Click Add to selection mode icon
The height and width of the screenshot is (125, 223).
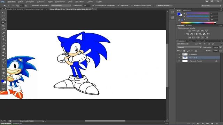pyautogui.click(x=17, y=6)
